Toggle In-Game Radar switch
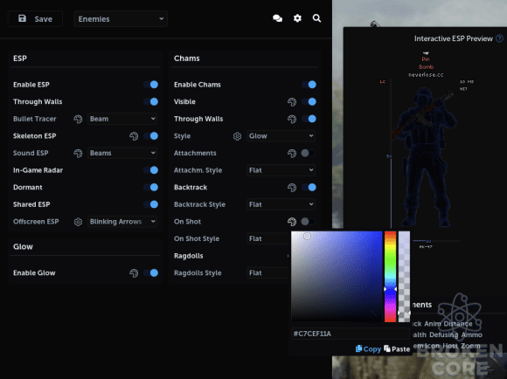Viewport: 507px width, 379px height. pos(151,170)
